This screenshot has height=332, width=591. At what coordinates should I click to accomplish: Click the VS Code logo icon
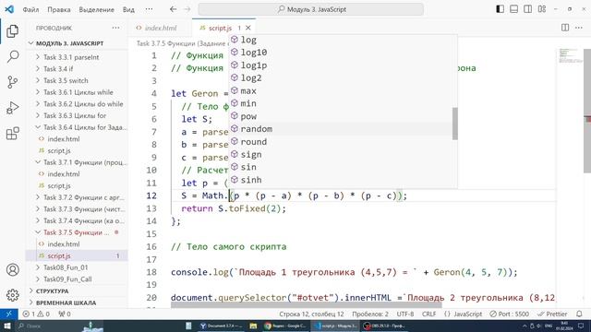[x=9, y=9]
